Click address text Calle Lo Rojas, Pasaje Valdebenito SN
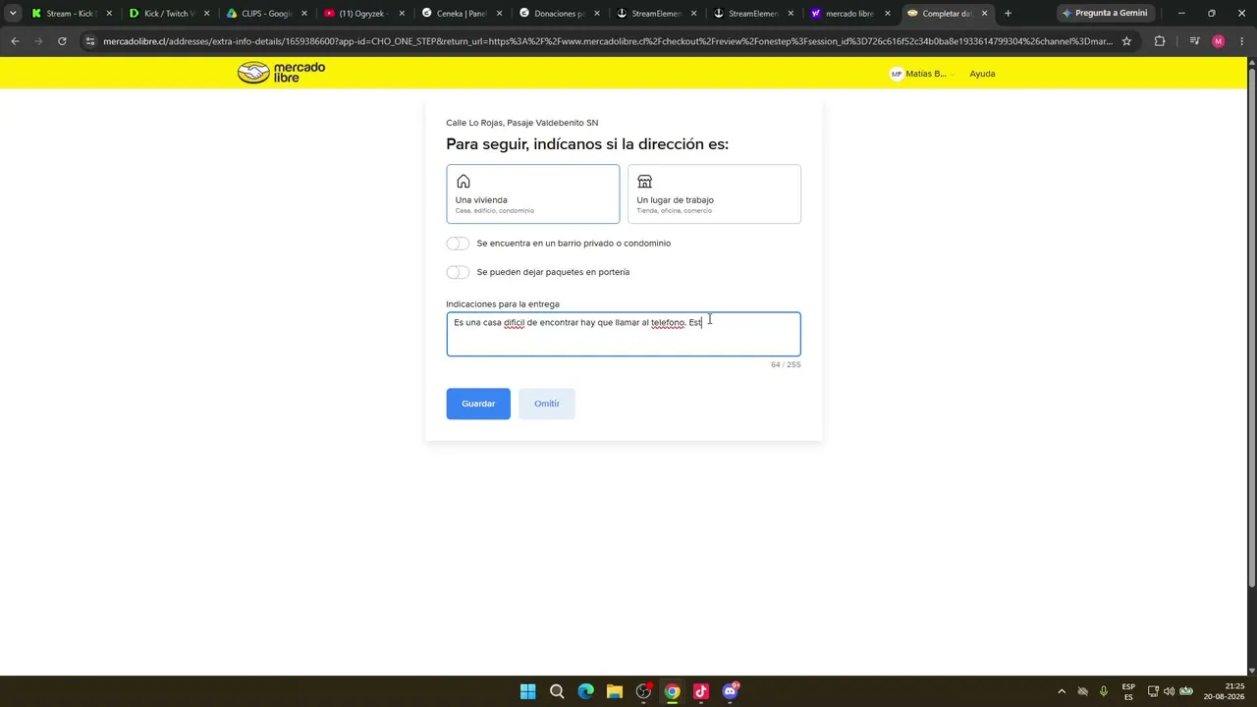1257x707 pixels. [522, 123]
